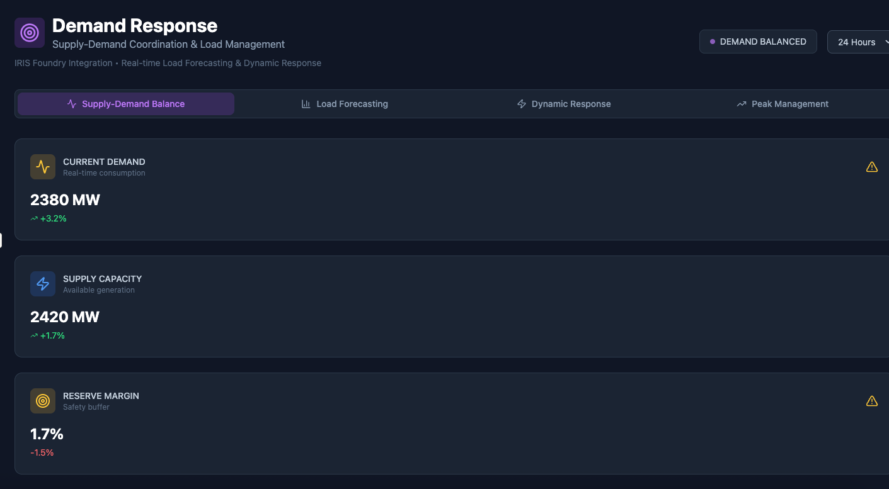
Task: Open the 24 Hours time range dropdown
Action: pos(857,42)
